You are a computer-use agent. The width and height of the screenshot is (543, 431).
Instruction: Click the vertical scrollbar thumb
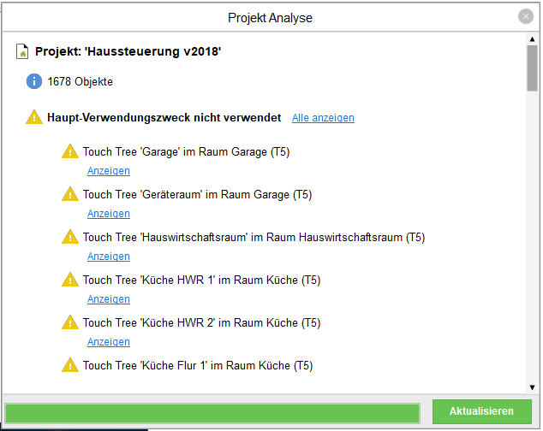coord(532,68)
